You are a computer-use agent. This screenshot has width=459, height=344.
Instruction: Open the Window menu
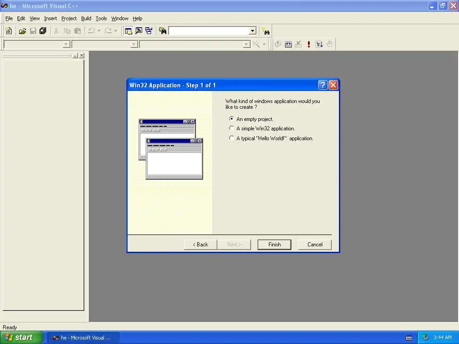pyautogui.click(x=120, y=18)
